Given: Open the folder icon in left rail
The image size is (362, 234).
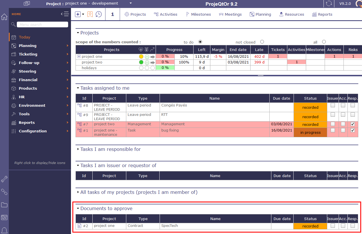Looking at the screenshot, I should click(x=4, y=205).
